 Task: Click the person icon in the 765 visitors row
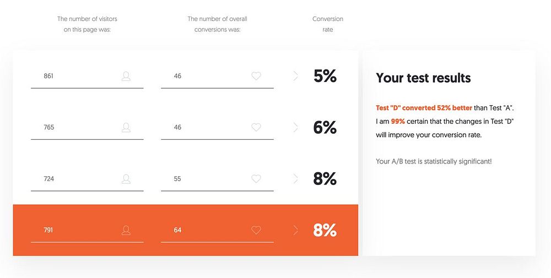click(126, 128)
